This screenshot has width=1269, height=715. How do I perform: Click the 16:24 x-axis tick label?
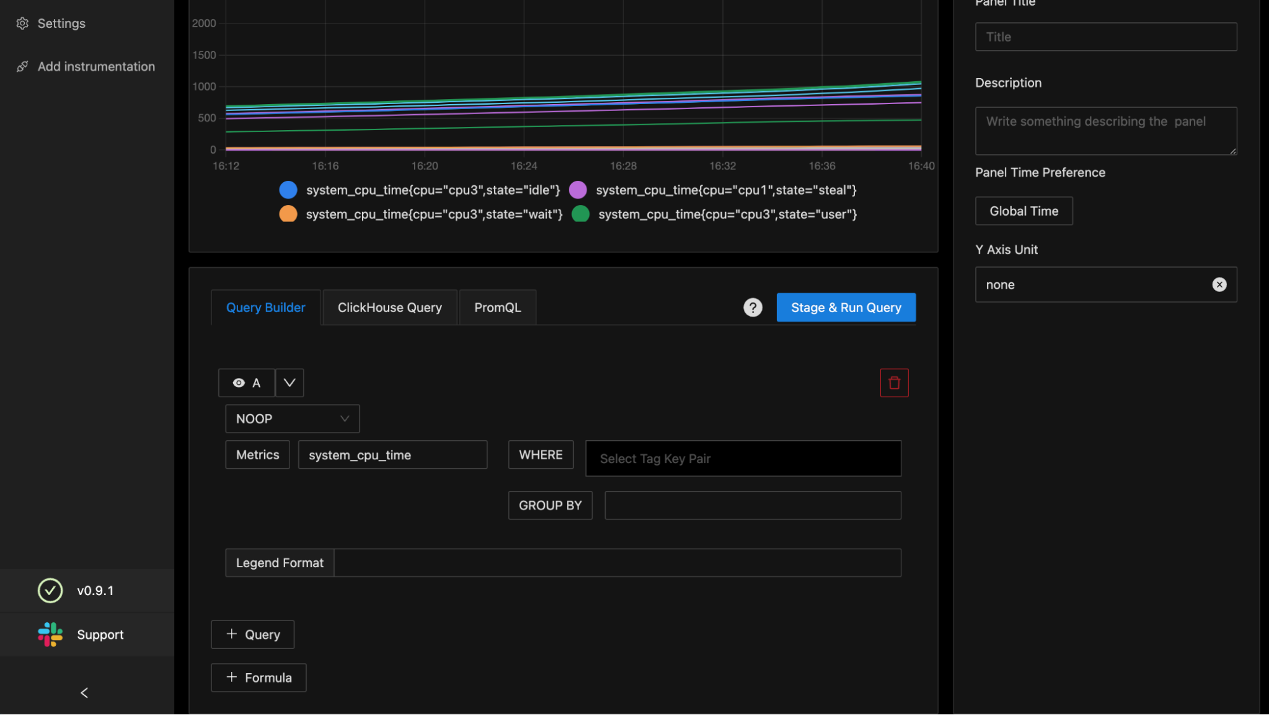(524, 166)
